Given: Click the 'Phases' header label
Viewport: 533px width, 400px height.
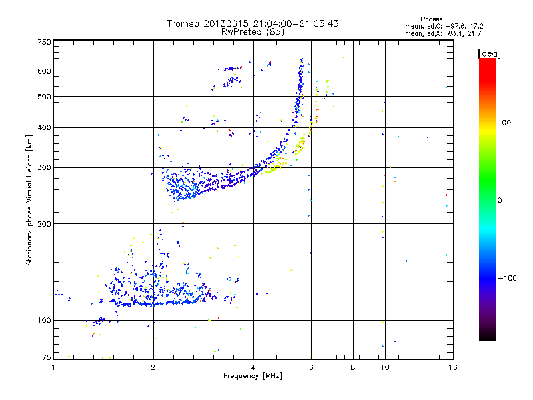Looking at the screenshot, I should point(431,19).
